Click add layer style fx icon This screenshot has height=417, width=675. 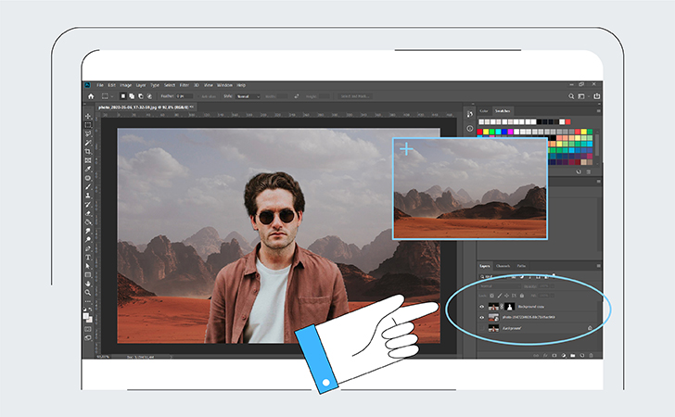pos(545,356)
